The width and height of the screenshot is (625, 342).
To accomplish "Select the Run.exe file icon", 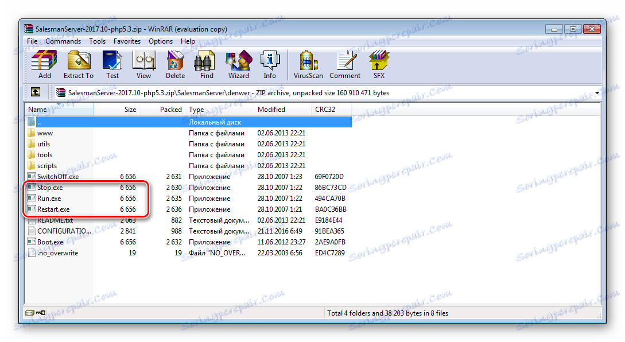I will click(32, 198).
